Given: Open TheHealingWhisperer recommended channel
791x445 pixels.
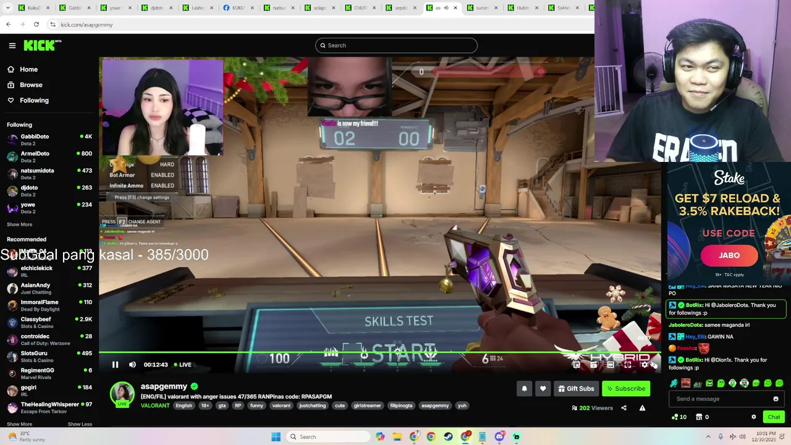Looking at the screenshot, I should tap(49, 408).
